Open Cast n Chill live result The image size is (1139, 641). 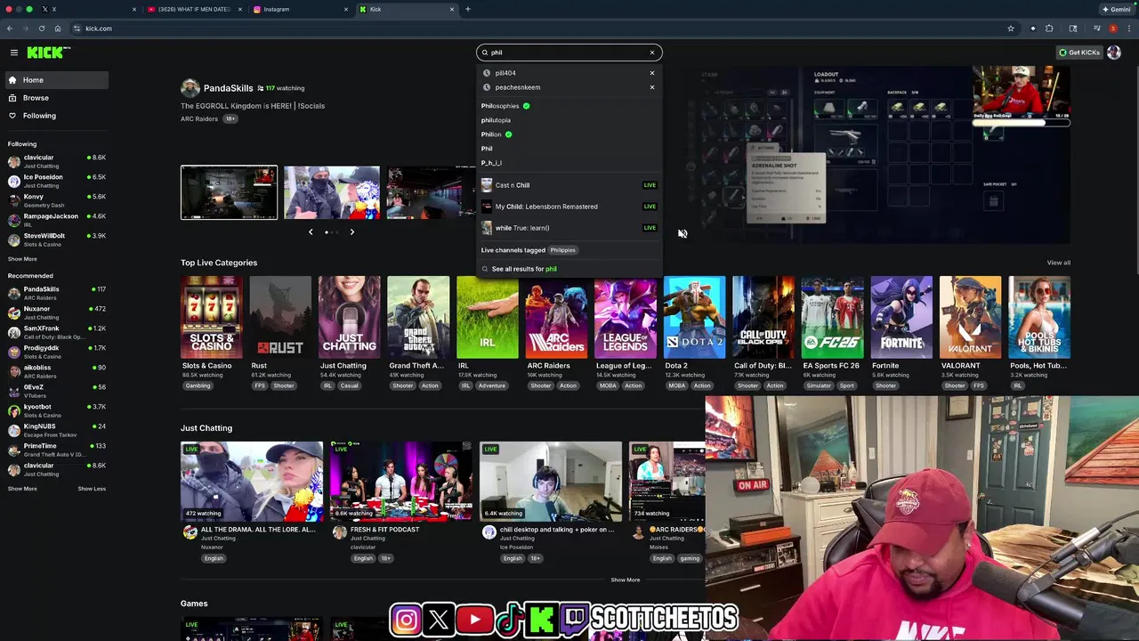point(569,185)
